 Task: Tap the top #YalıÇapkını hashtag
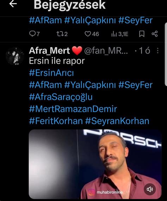point(90,21)
